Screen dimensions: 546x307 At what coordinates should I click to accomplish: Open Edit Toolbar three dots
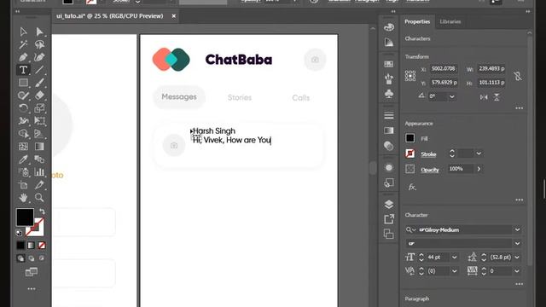click(32, 289)
